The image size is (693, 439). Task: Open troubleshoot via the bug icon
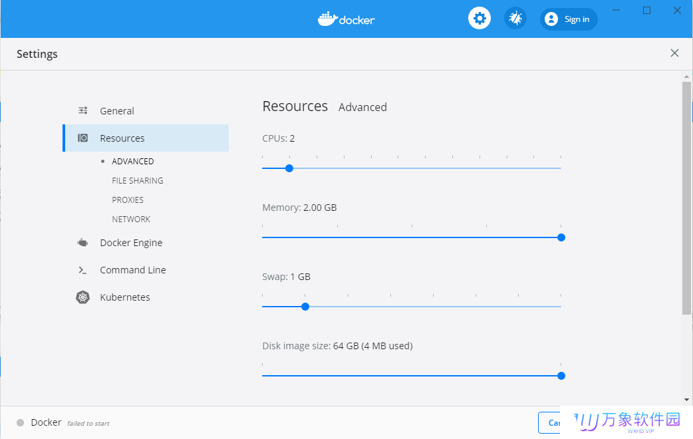tap(515, 19)
